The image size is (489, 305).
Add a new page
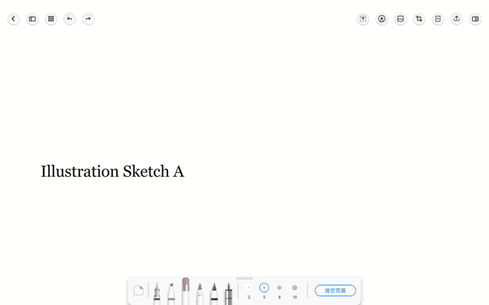tap(438, 19)
